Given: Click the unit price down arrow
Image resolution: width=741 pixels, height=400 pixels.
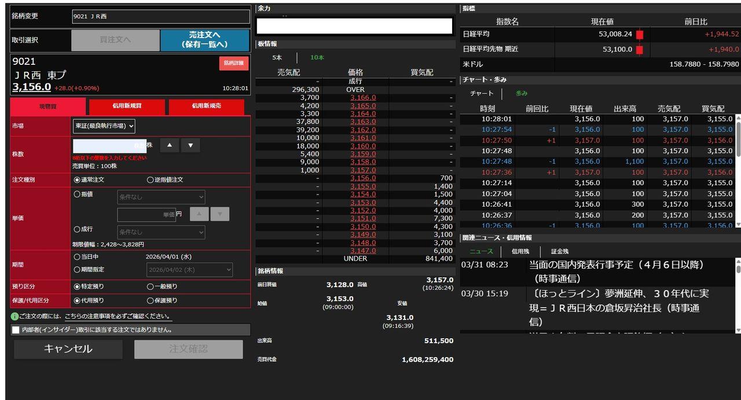Looking at the screenshot, I should tap(219, 214).
